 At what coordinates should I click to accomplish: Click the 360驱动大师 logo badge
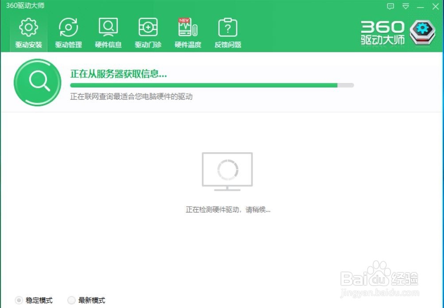tap(422, 32)
